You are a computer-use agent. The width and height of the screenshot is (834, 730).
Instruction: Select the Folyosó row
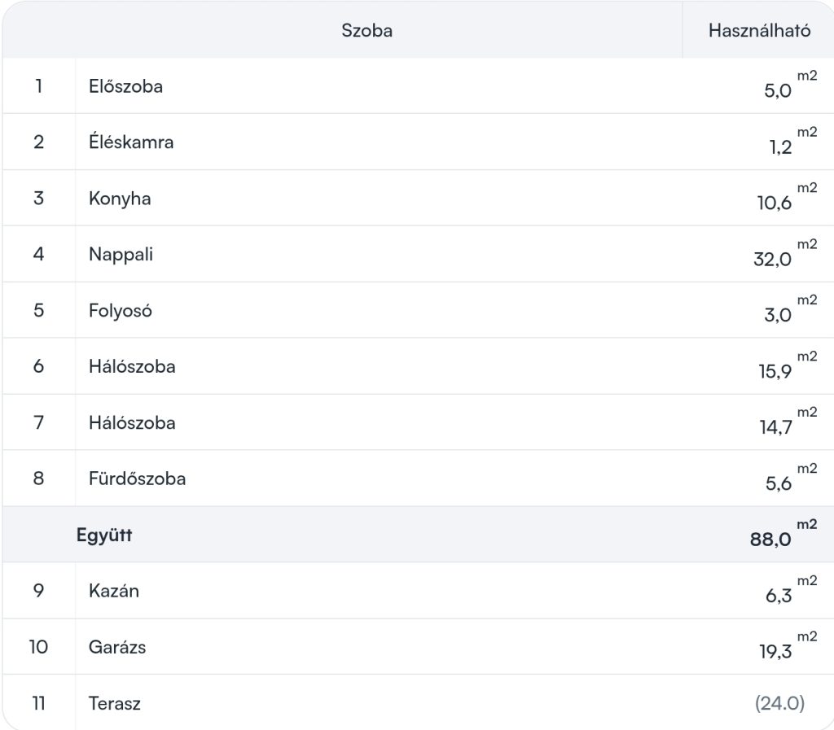[x=418, y=310]
